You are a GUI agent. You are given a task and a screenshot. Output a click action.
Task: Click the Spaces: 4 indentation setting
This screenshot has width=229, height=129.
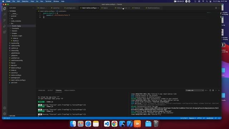pos(192,118)
